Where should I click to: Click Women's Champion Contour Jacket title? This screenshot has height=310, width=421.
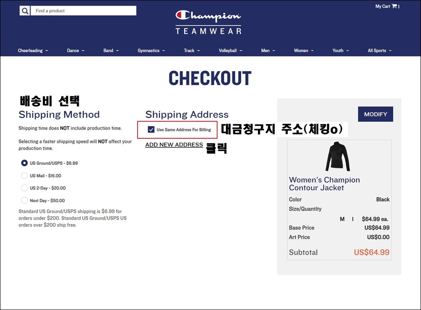[325, 184]
